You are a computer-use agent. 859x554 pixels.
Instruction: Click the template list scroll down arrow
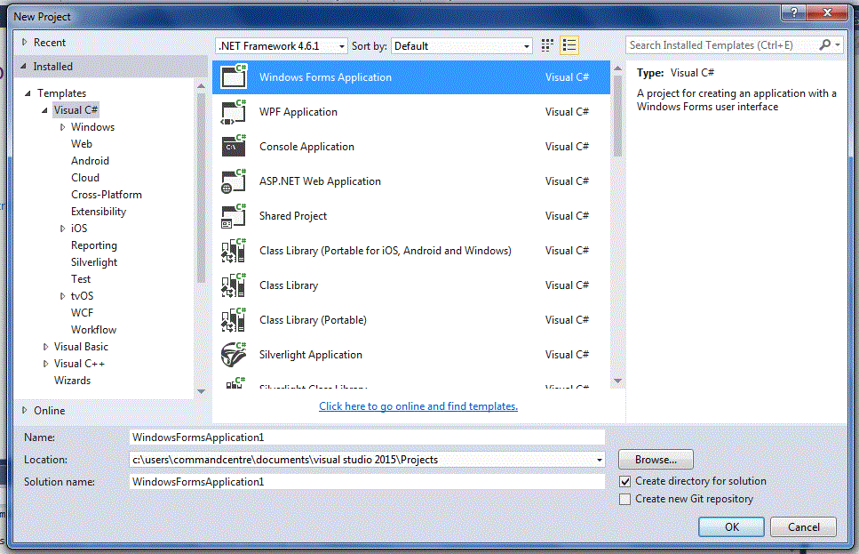(617, 381)
